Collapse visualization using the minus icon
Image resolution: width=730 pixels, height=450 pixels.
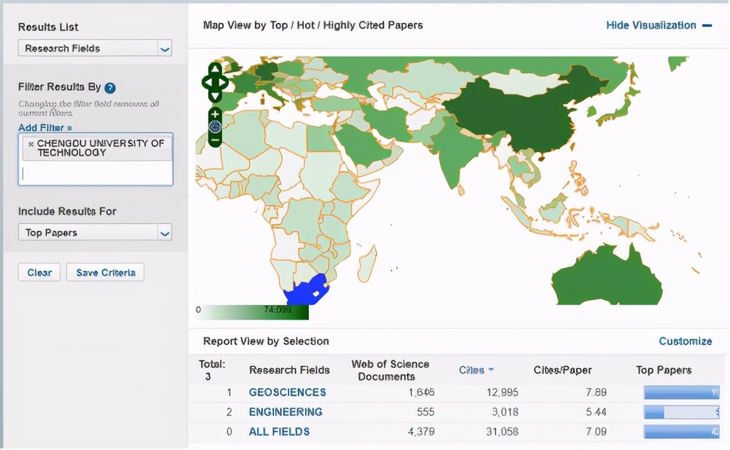click(707, 25)
